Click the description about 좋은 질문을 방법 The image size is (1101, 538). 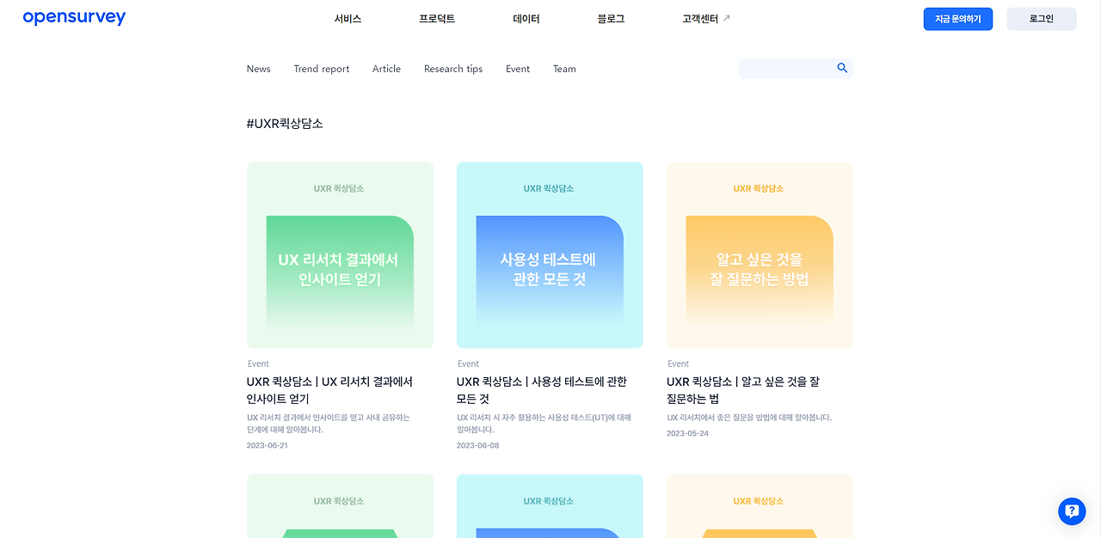(x=749, y=418)
